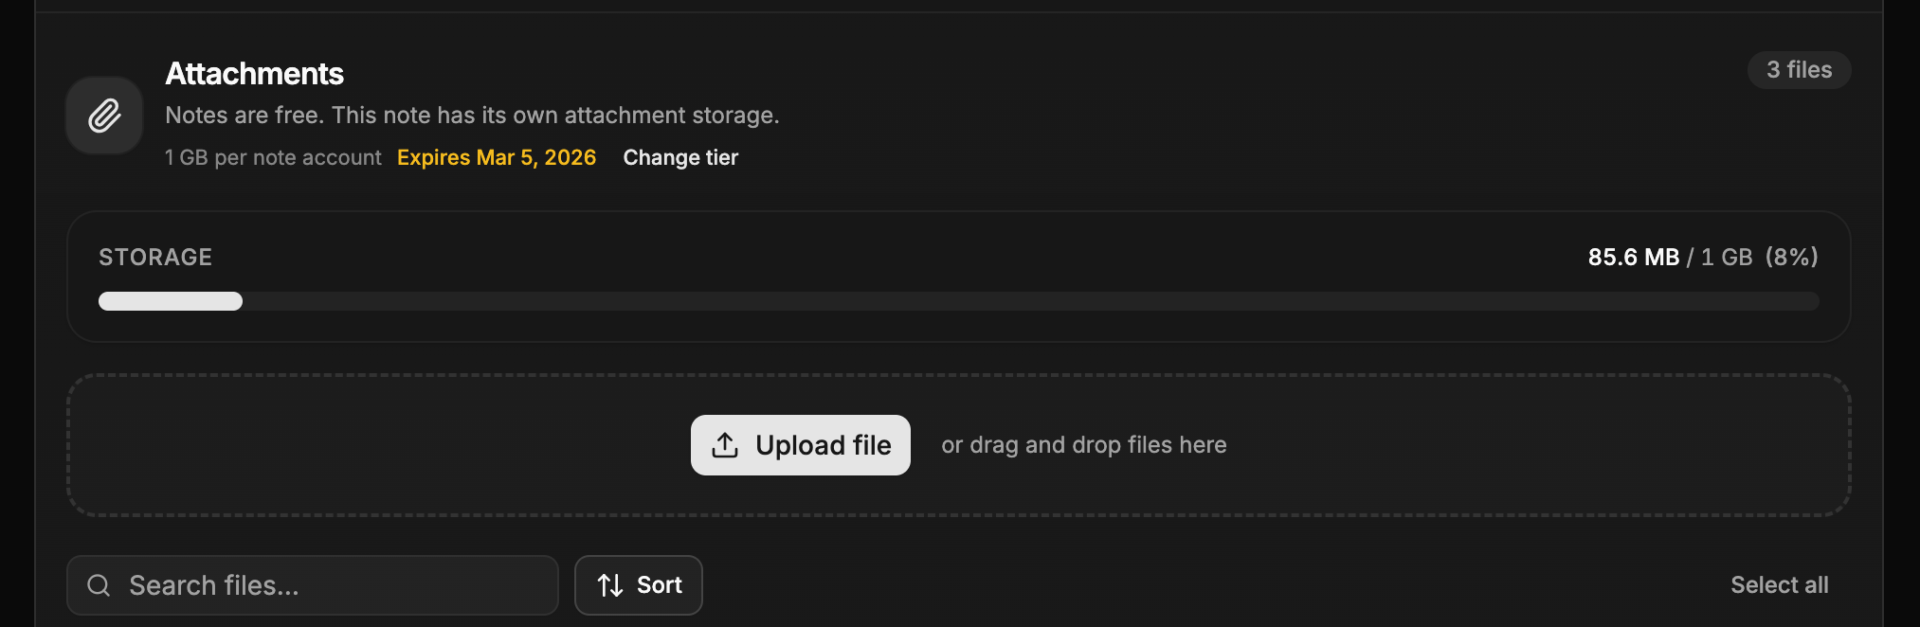Viewport: 1920px width, 627px height.
Task: Click the upload arrow icon
Action: [x=725, y=445]
